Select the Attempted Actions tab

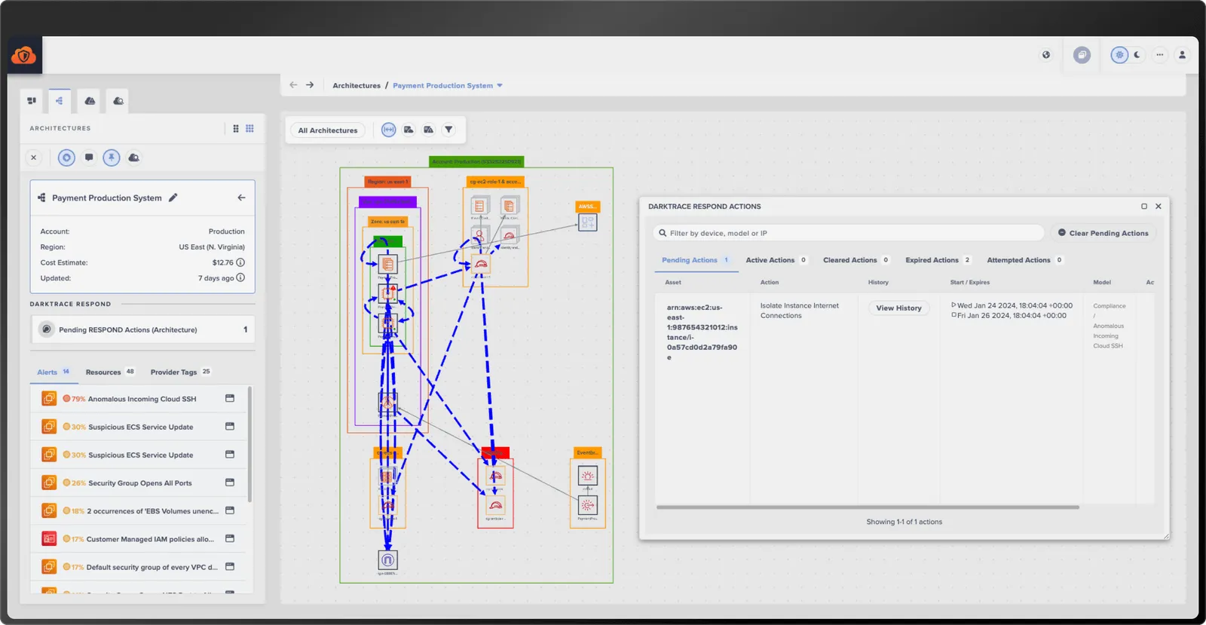(1025, 260)
